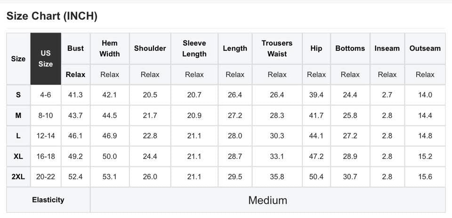This screenshot has height=218, width=452.
Task: Select the Bottoms column header
Action: [350, 48]
